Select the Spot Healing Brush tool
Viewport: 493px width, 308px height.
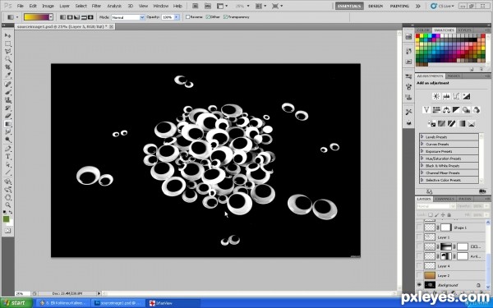pyautogui.click(x=8, y=85)
